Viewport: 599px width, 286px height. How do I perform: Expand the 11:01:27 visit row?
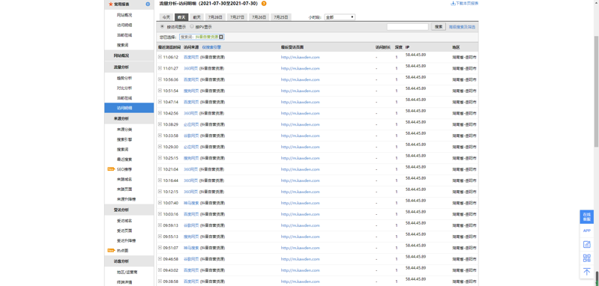pyautogui.click(x=160, y=68)
